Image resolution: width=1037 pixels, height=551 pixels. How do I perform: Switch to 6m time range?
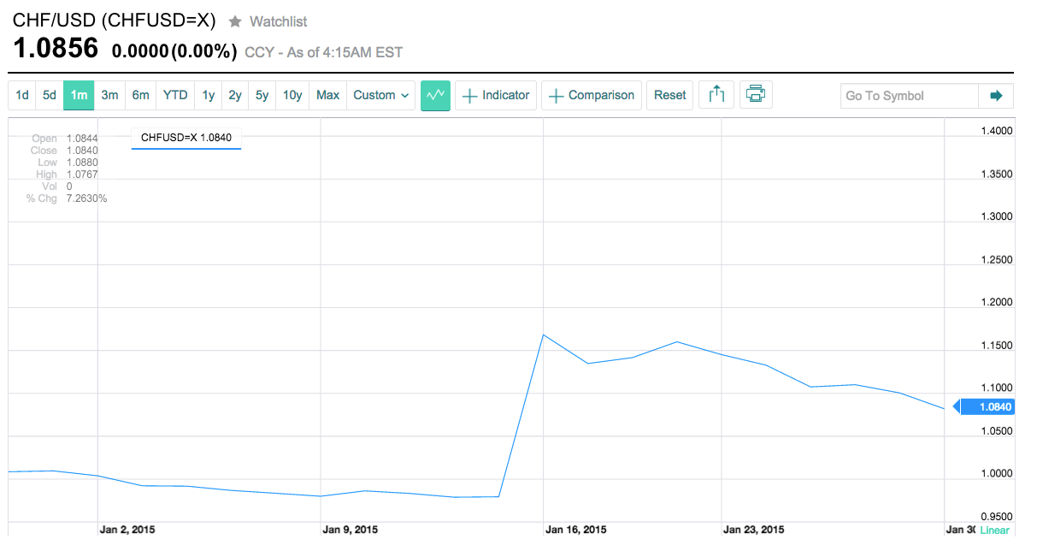[140, 95]
